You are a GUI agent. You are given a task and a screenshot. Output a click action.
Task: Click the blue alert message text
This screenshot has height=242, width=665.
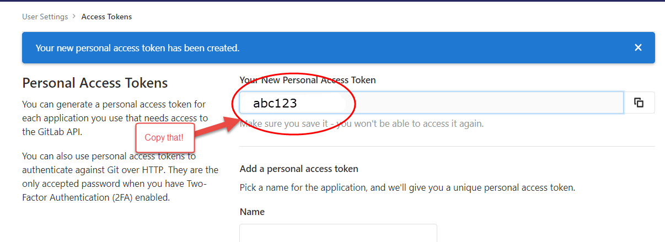coord(137,48)
